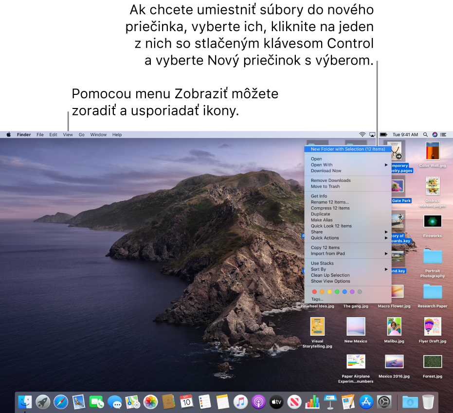
Task: Apply the blue tag color
Action: 344,292
